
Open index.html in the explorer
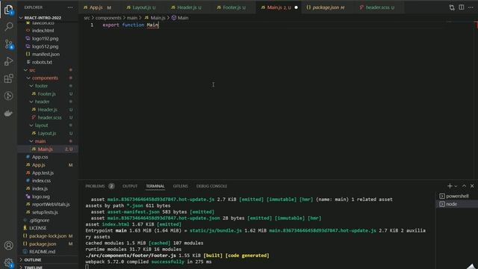pos(43,31)
